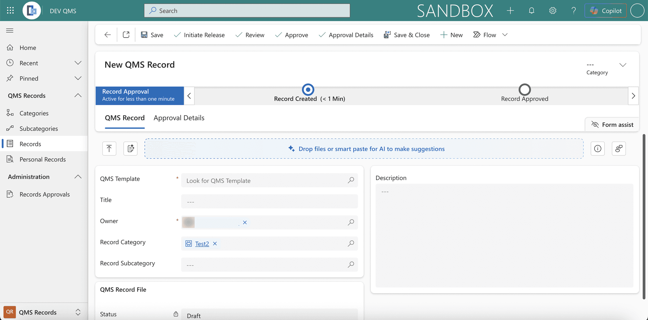Open record in new window icon

click(126, 35)
